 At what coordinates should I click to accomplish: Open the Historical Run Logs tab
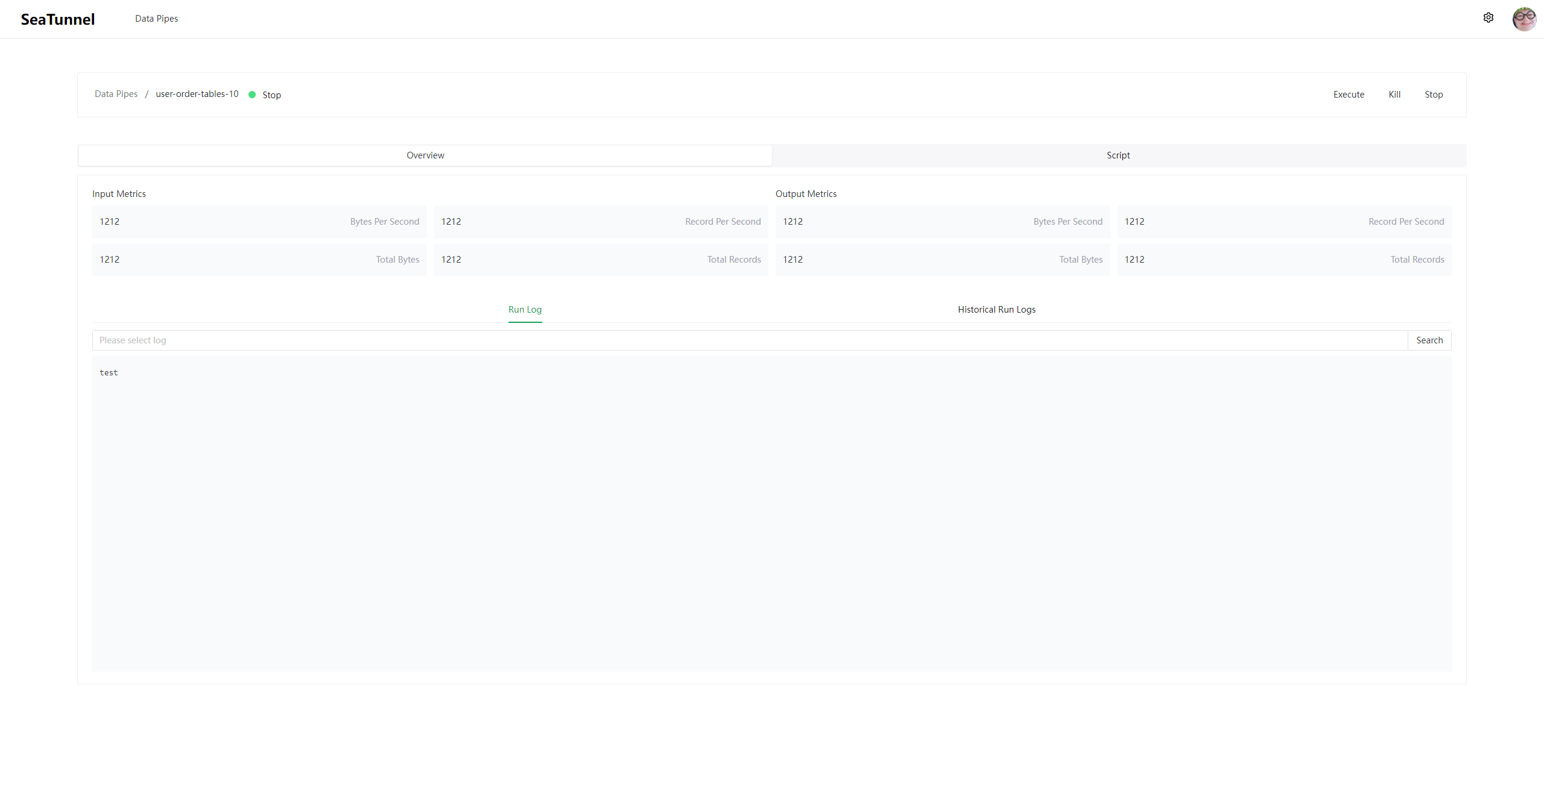996,310
